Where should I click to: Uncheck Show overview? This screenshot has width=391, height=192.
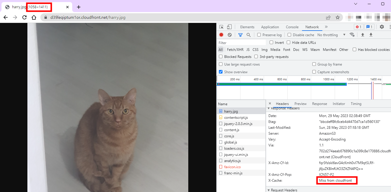pos(221,72)
